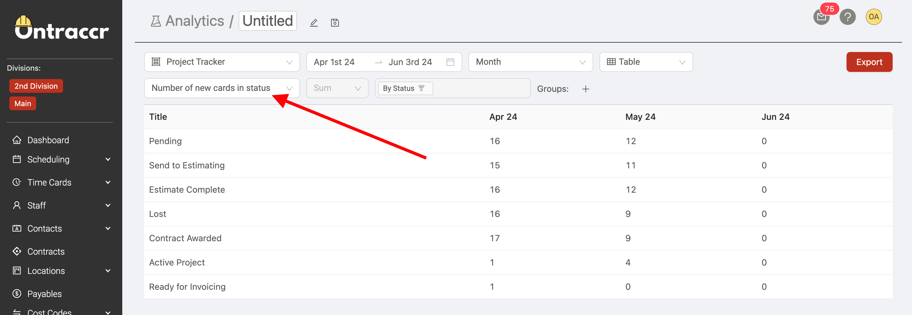Viewport: 912px width, 315px height.
Task: Open Scheduling in the sidebar
Action: pos(49,160)
